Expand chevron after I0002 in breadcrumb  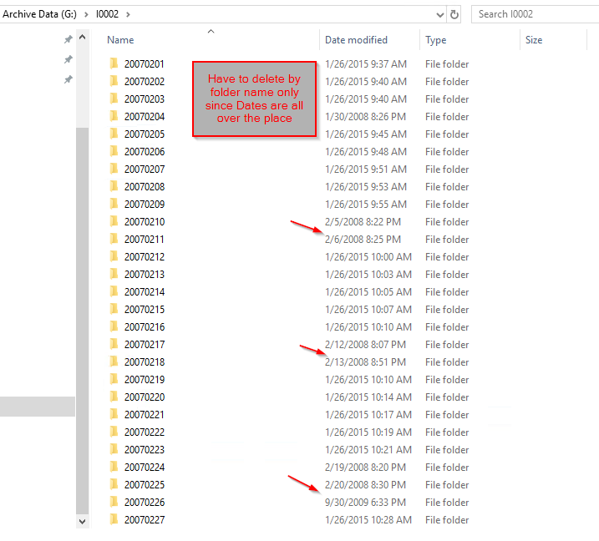[x=128, y=14]
